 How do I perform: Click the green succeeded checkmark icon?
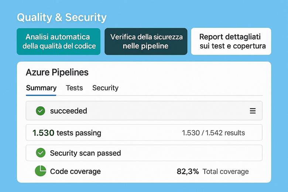click(40, 111)
